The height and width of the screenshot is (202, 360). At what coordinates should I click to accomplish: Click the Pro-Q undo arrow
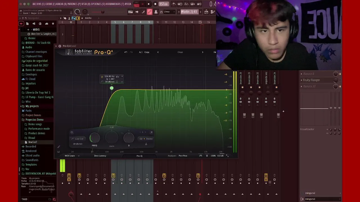[126, 52]
